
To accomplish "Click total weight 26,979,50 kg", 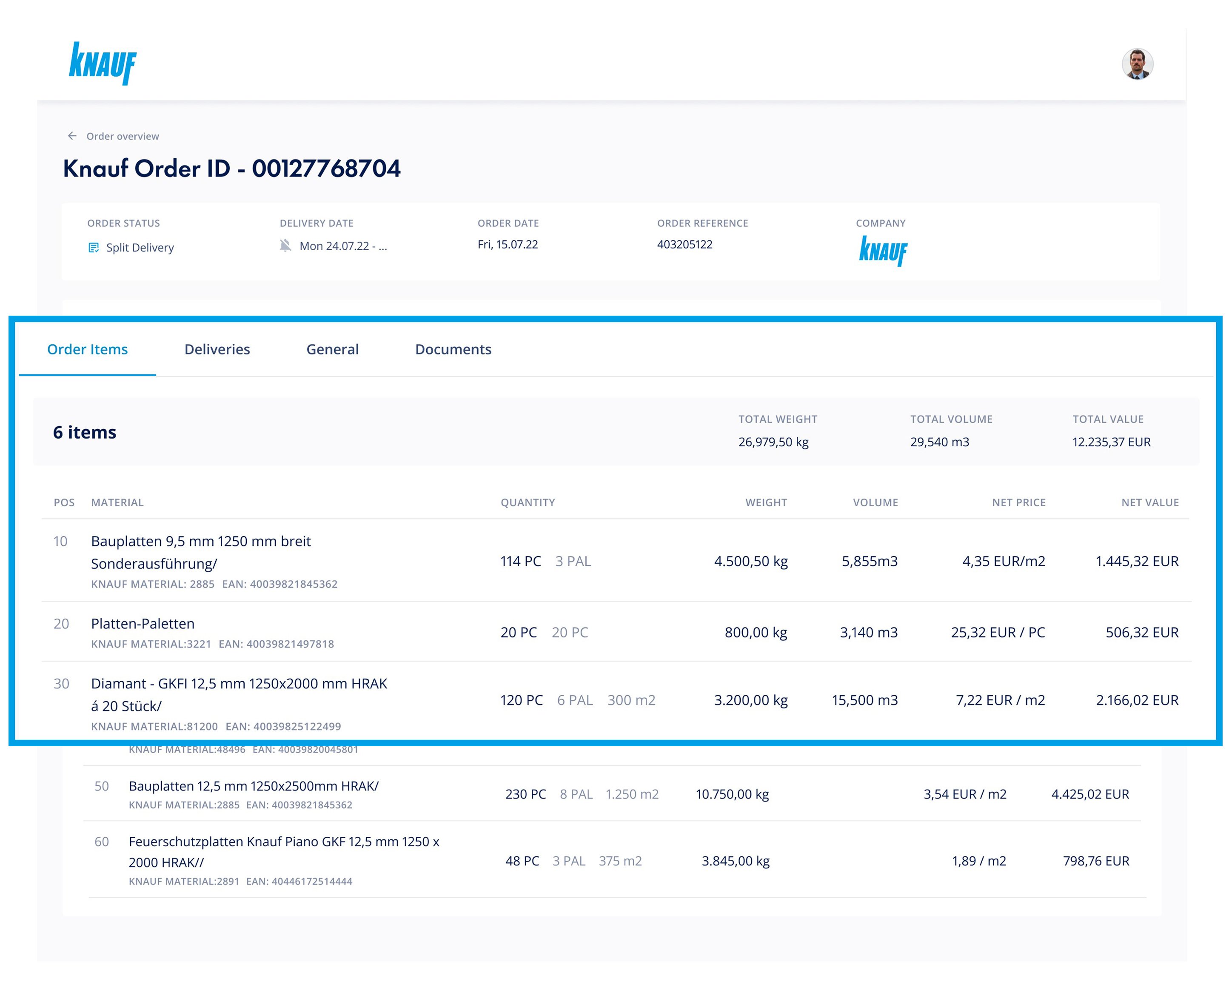I will pyautogui.click(x=773, y=442).
